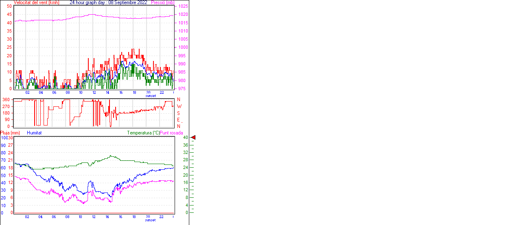Click the "S" compass direction label
This screenshot has width=521, height=225.
tap(179, 113)
